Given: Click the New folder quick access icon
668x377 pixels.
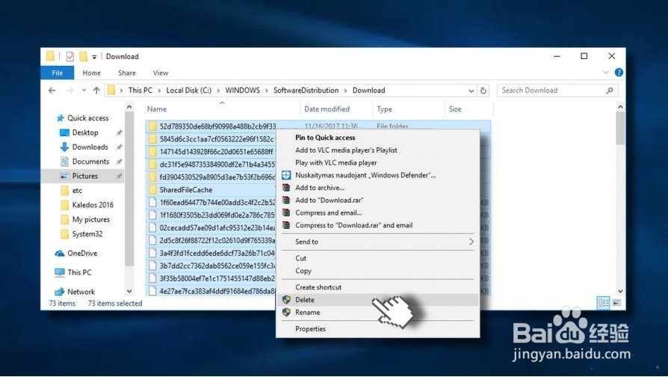Looking at the screenshot, I should click(x=83, y=56).
